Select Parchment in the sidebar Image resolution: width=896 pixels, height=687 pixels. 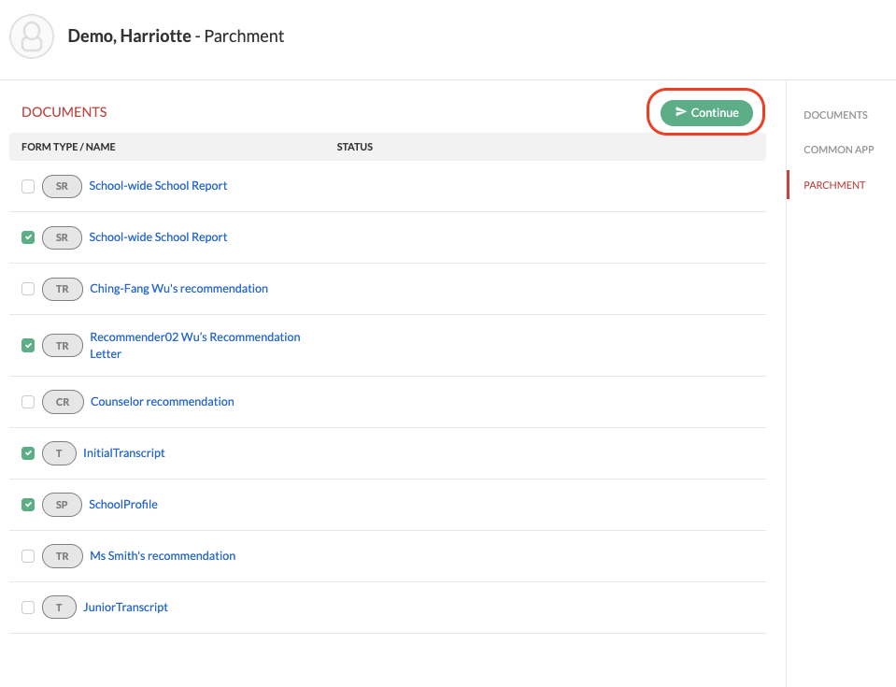click(x=834, y=185)
